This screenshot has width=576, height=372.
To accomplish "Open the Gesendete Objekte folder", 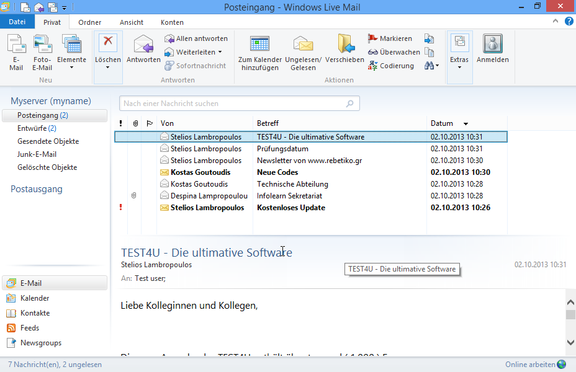I will pos(48,141).
